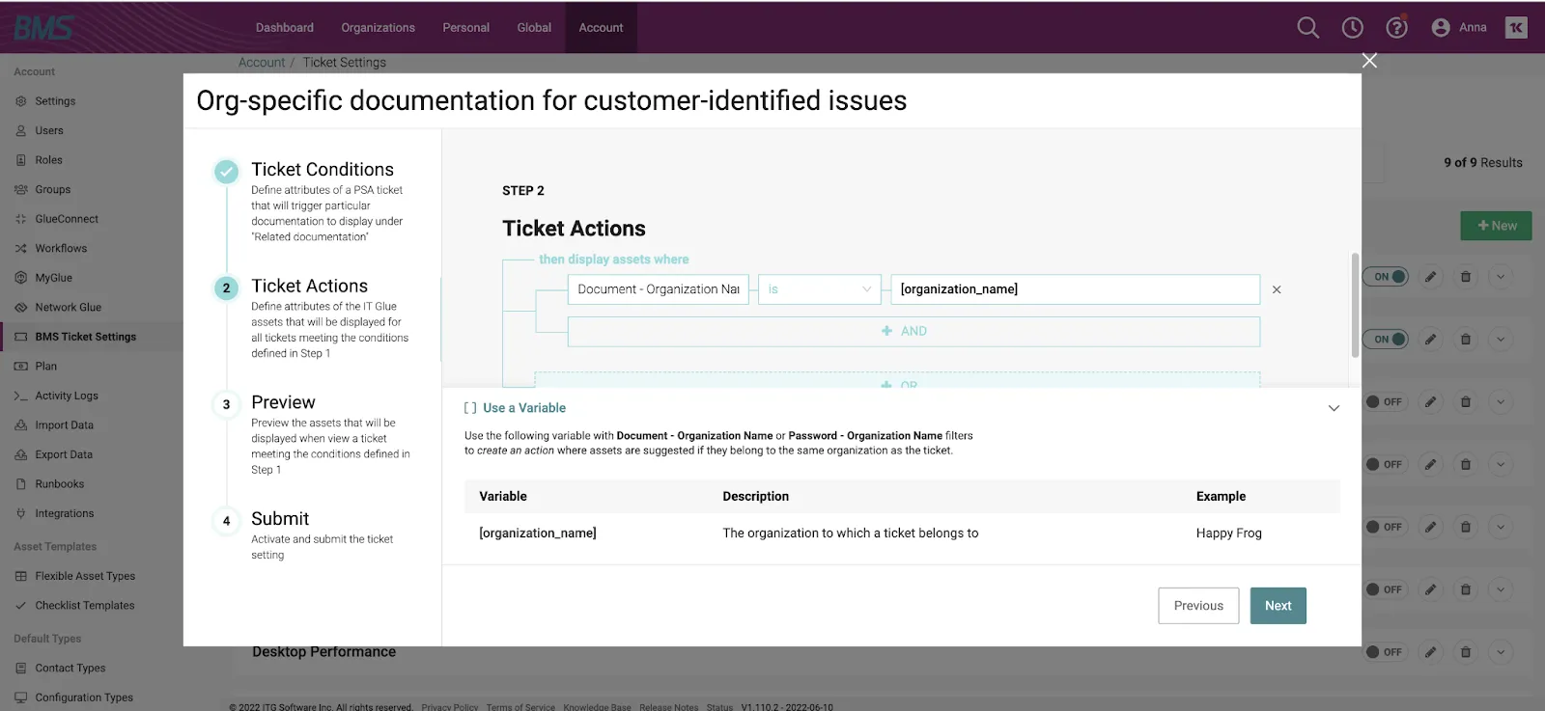Switch to the Organizations tab

[378, 28]
